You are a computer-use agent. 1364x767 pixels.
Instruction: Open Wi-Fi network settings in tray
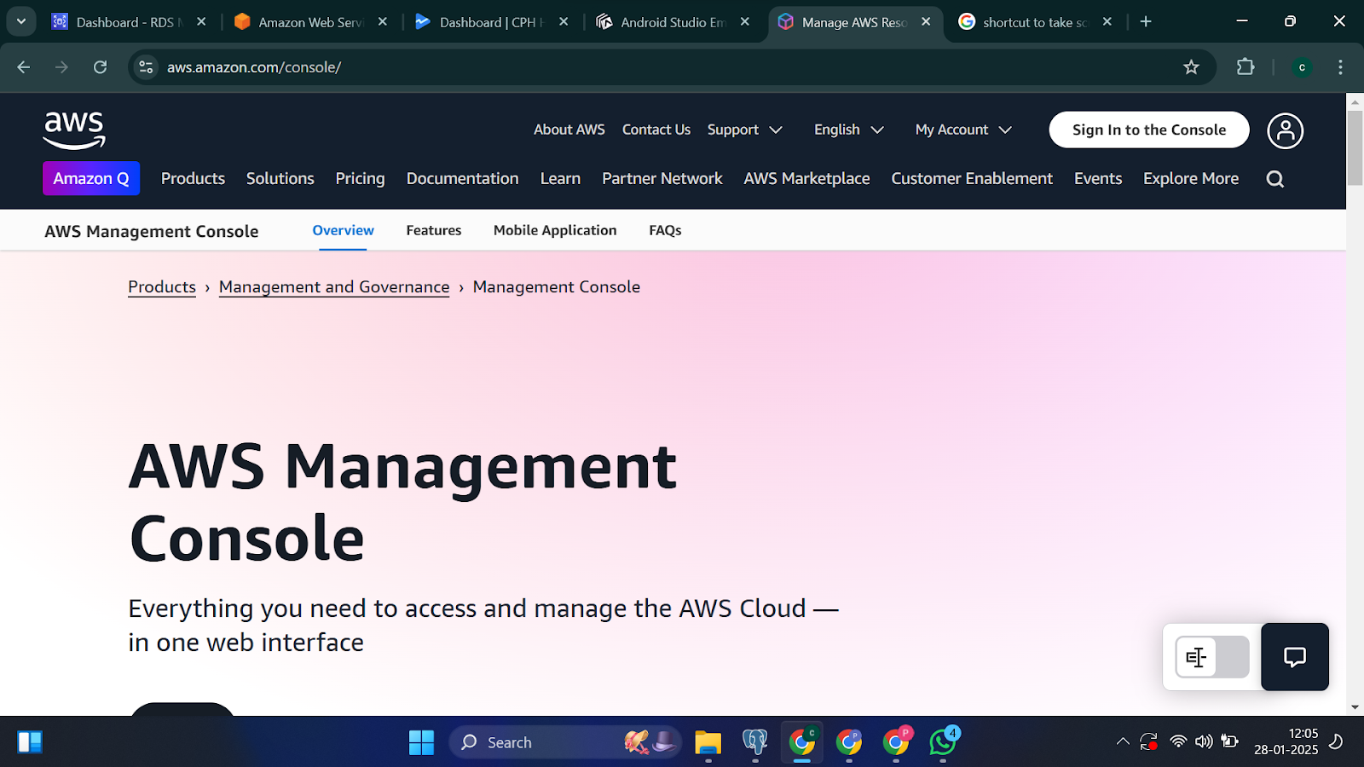(x=1178, y=742)
